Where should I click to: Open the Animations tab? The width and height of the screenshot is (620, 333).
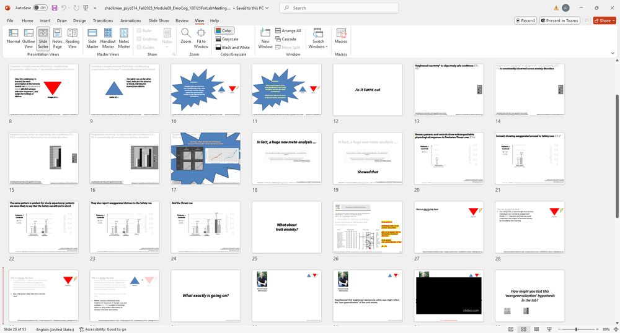(130, 20)
